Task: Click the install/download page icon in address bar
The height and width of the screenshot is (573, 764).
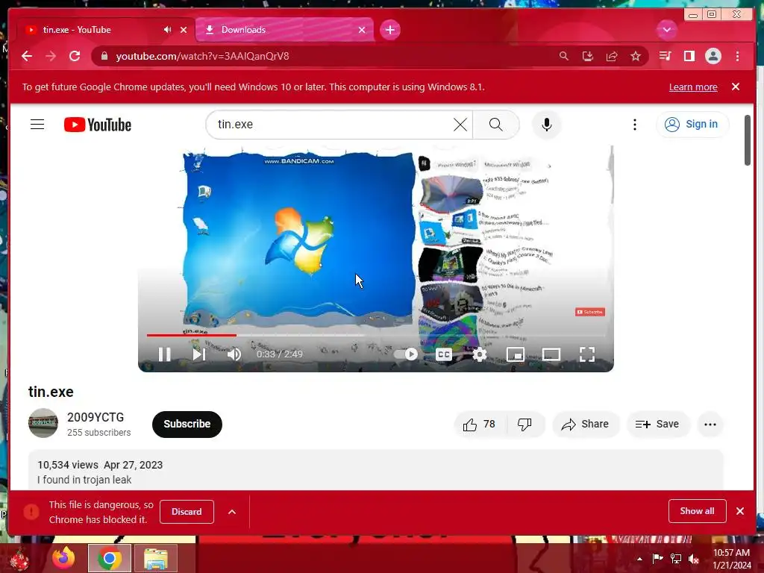Action: (x=588, y=56)
